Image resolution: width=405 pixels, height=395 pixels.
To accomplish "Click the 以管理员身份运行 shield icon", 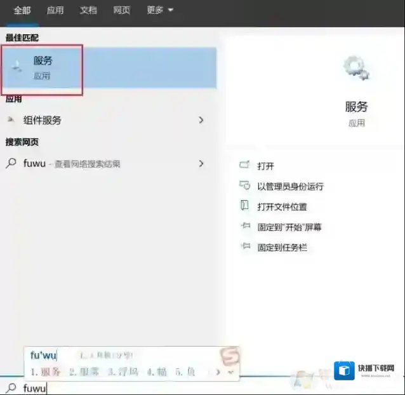I will coord(244,186).
